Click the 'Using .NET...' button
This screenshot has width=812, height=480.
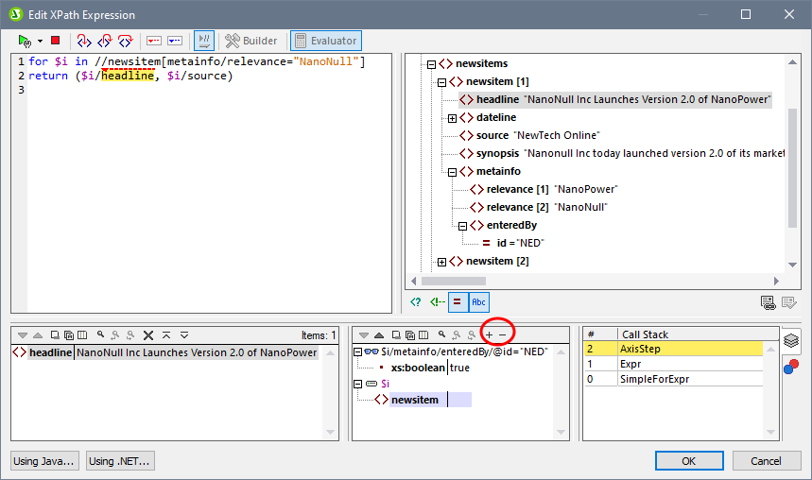[119, 461]
